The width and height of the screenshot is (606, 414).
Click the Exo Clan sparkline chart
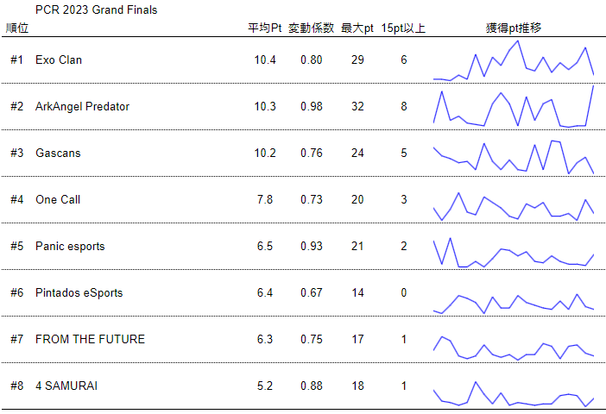[514, 60]
